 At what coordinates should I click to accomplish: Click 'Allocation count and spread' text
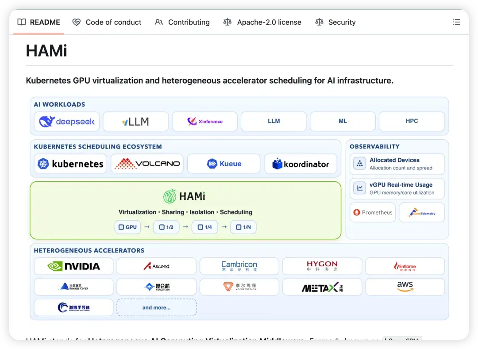click(x=401, y=168)
